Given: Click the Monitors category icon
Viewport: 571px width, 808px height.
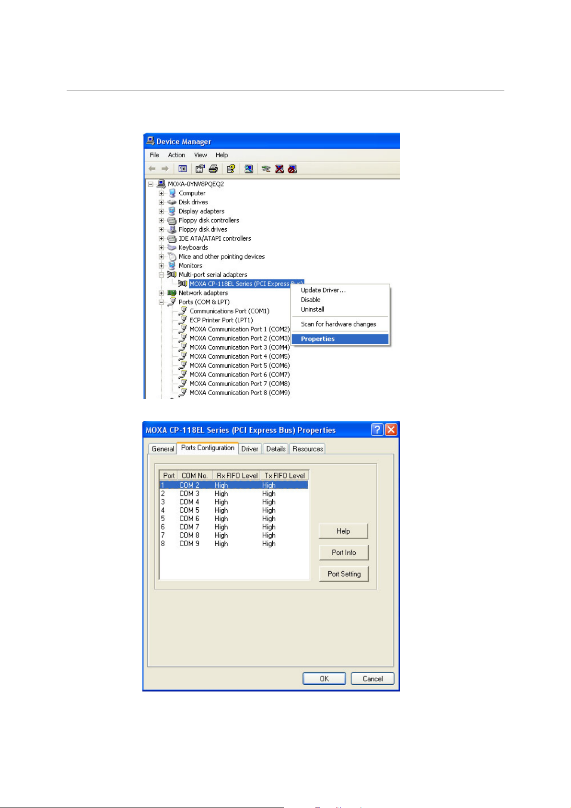Looking at the screenshot, I should click(172, 266).
